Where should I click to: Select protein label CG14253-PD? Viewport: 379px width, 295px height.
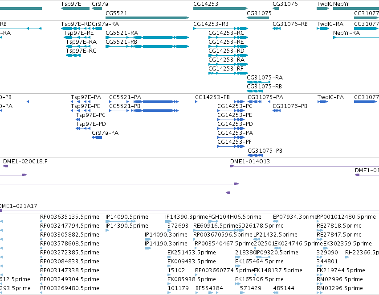pos(235,124)
